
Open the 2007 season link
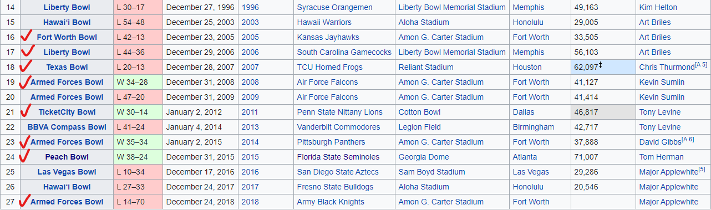tap(250, 67)
